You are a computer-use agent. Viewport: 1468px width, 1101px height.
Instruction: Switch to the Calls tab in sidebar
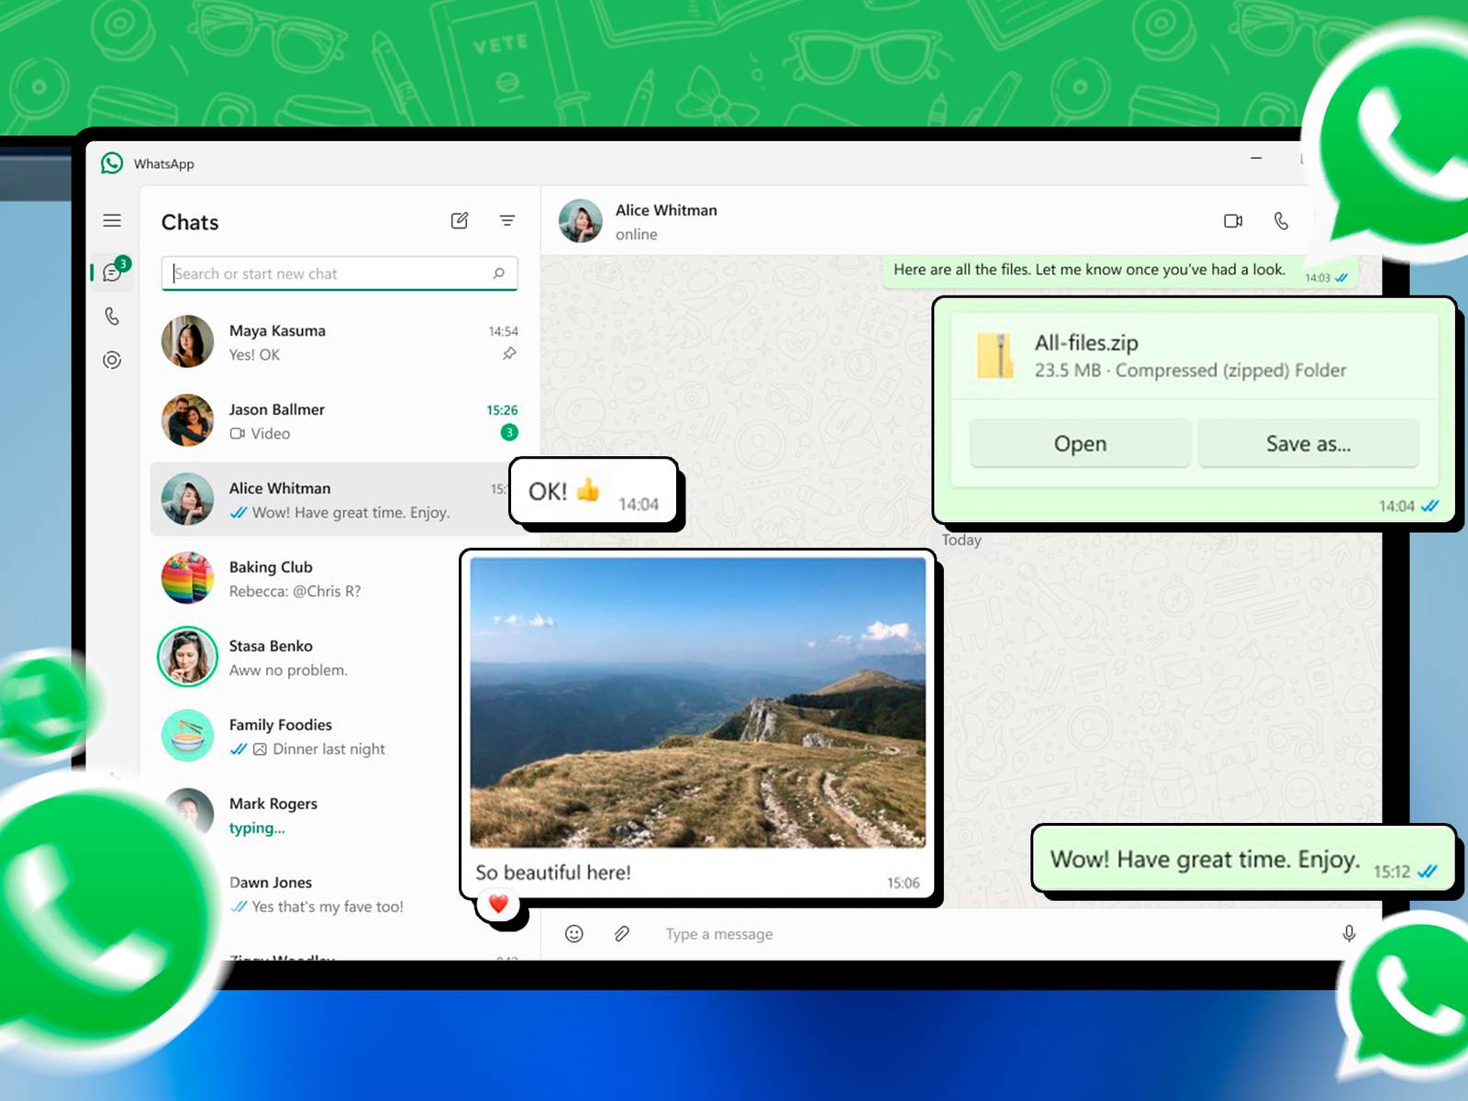pos(112,317)
